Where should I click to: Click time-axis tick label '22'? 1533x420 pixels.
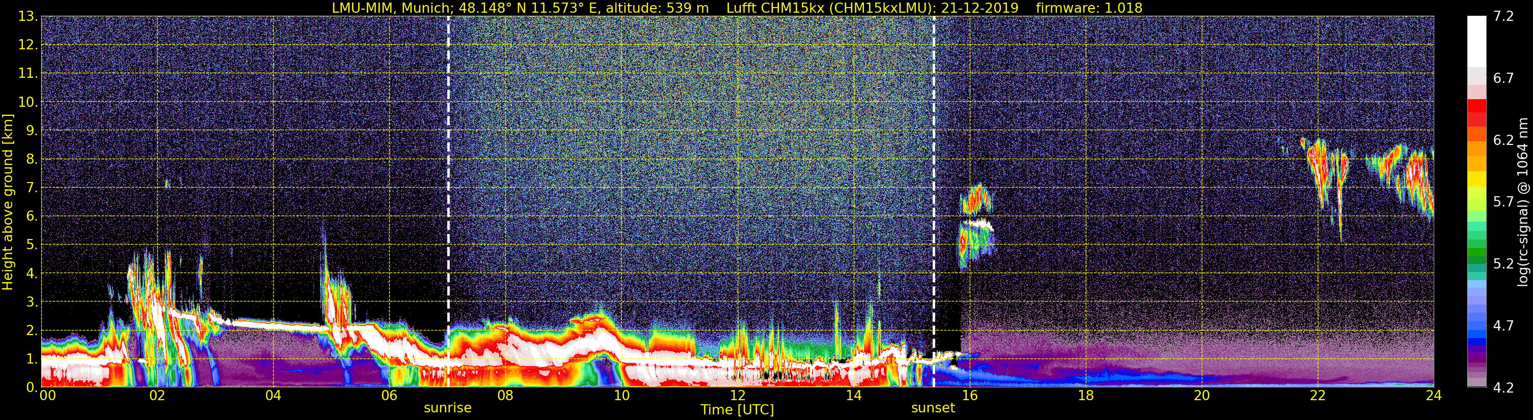[1318, 396]
